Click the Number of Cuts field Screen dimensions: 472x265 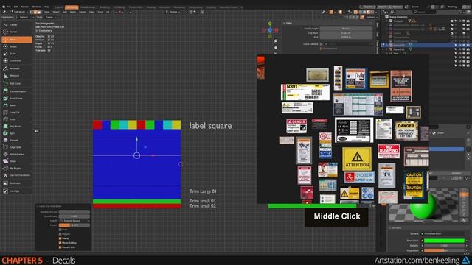pyautogui.click(x=74, y=212)
